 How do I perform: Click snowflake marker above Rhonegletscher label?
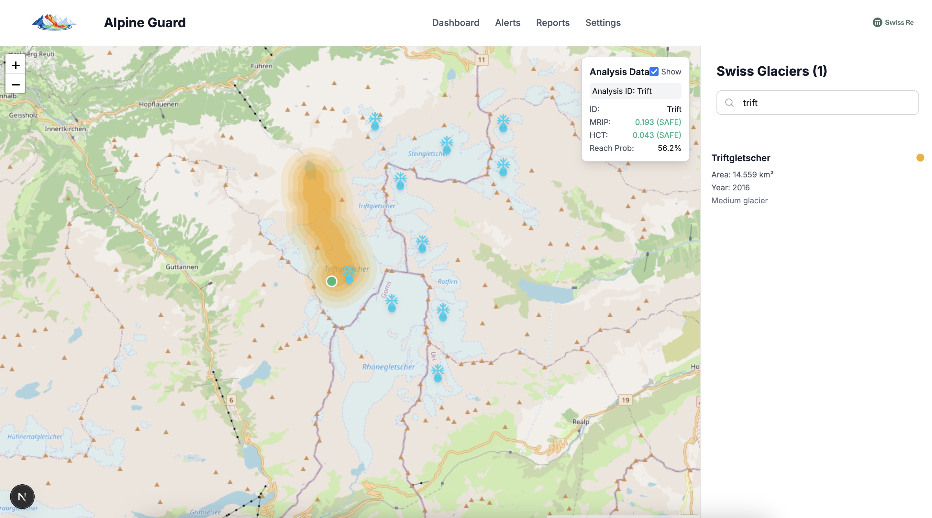(392, 303)
